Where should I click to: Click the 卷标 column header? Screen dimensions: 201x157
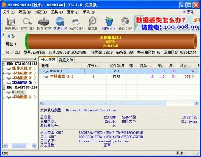coord(61,66)
